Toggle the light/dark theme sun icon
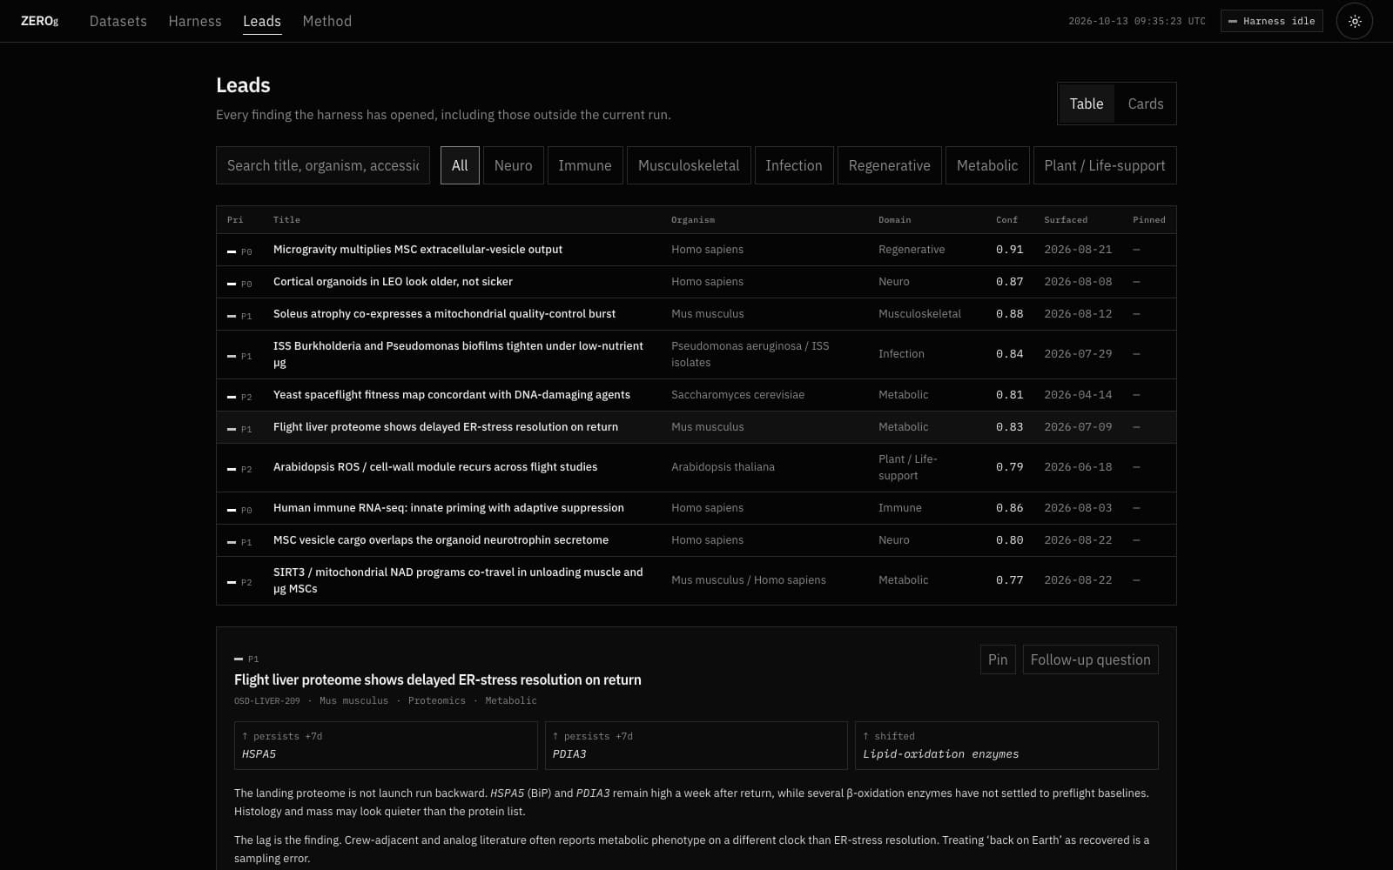 pyautogui.click(x=1355, y=21)
